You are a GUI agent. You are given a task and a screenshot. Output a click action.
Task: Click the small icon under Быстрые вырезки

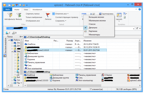click(5, 56)
